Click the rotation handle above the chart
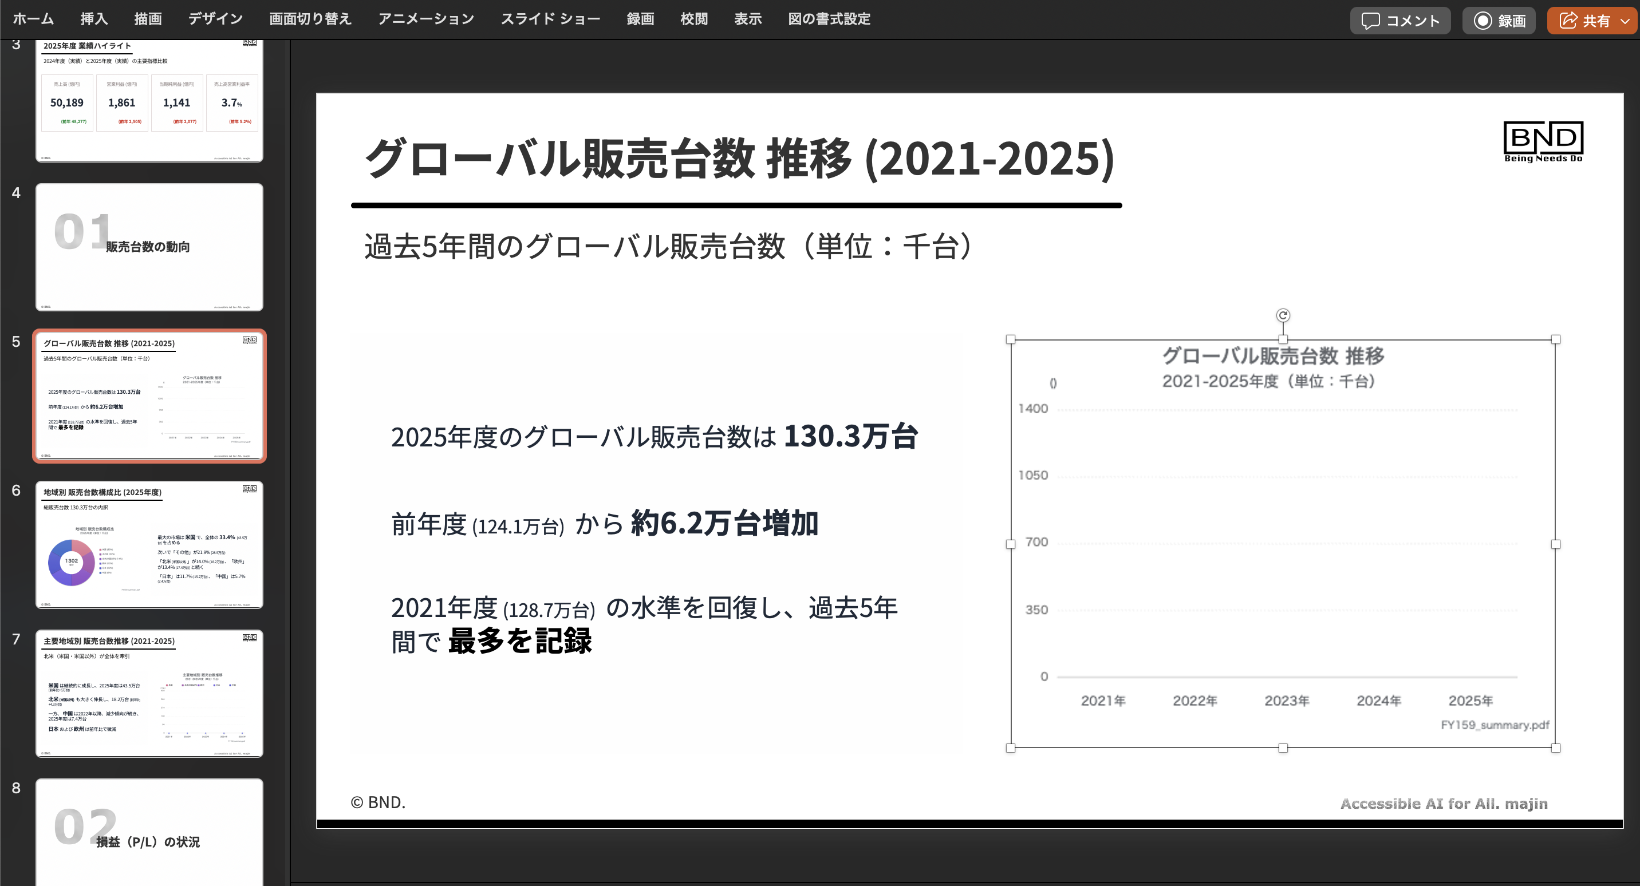 1283,315
